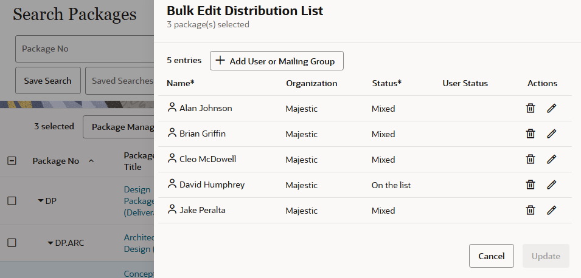Delete Alan Johnson from distribution list
The image size is (581, 278).
click(531, 109)
